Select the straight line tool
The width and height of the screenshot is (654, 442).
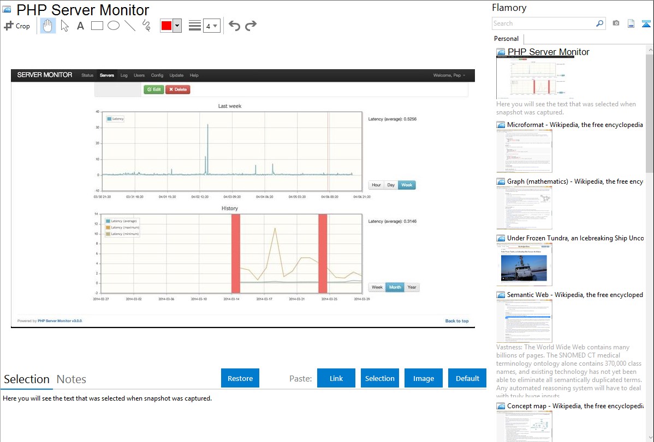pyautogui.click(x=130, y=26)
